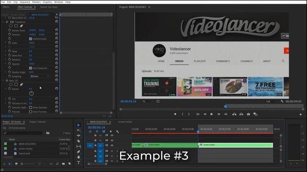
Task: Click the Extract button
Action: [241, 114]
